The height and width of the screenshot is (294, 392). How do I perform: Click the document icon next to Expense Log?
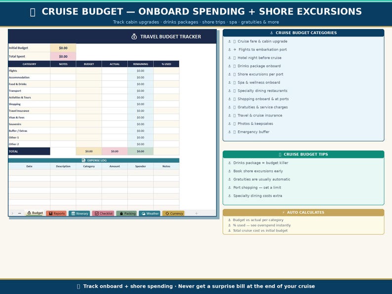tap(84, 160)
